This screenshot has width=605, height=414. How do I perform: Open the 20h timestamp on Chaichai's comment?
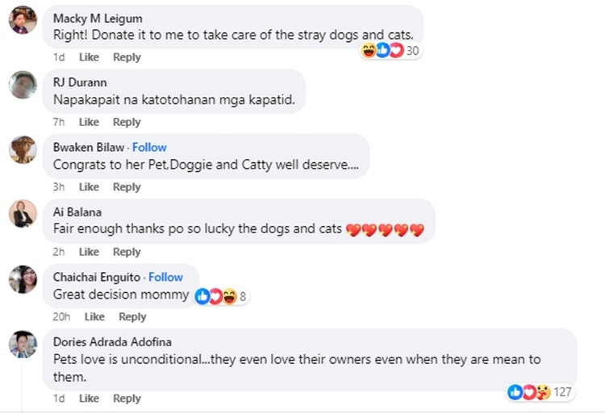61,316
